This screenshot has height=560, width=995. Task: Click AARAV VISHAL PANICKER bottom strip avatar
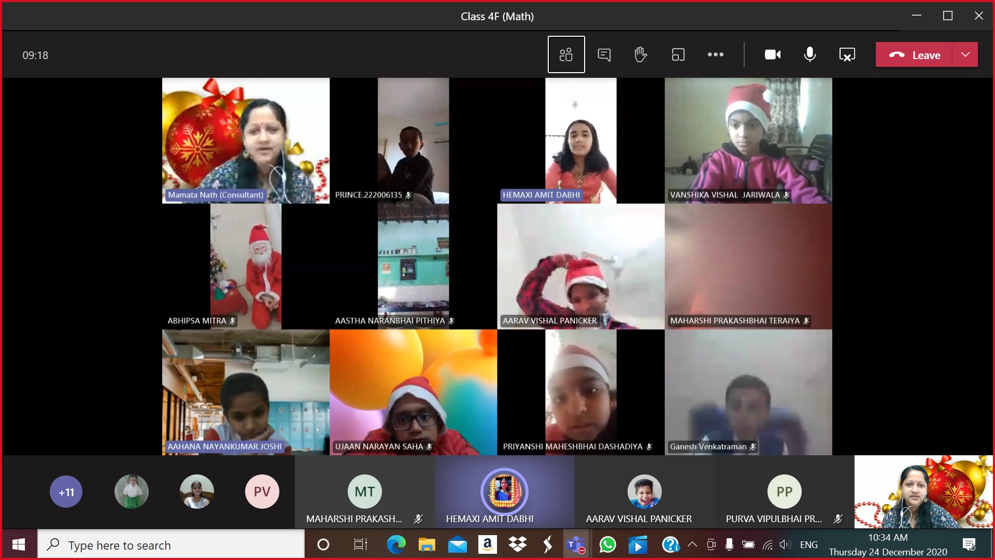(644, 492)
